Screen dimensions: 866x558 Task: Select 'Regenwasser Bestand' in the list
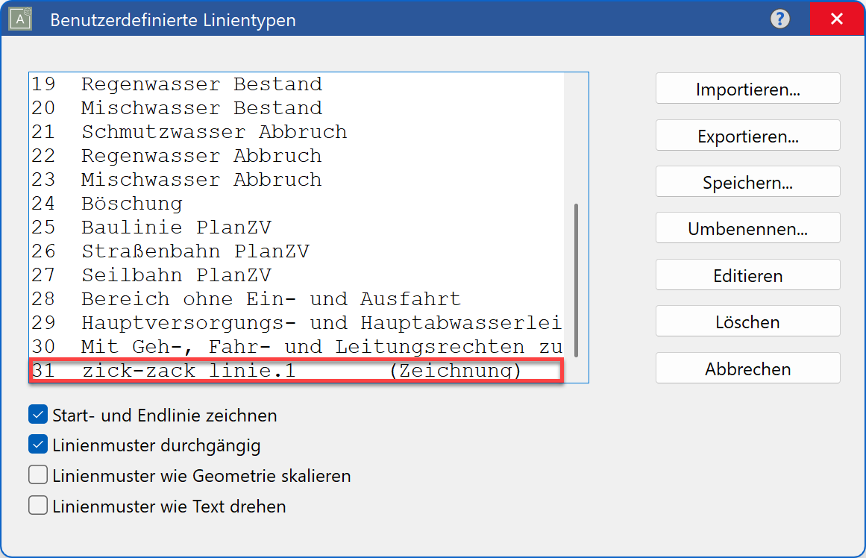pyautogui.click(x=186, y=84)
